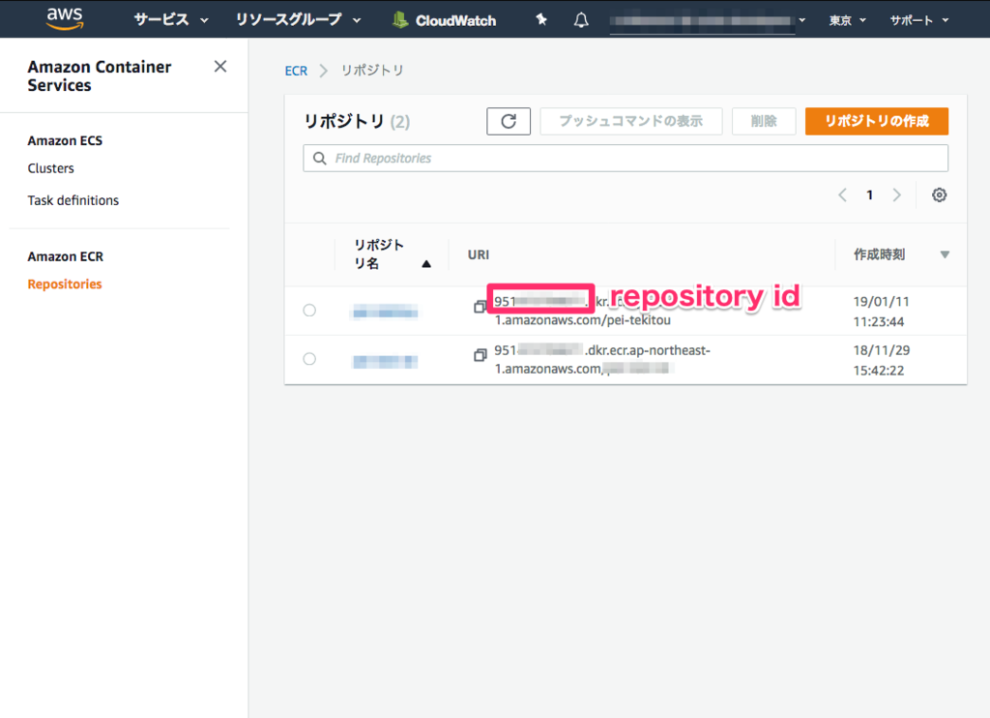
Task: Sort by 作成時刻 column
Action: pyautogui.click(x=901, y=254)
